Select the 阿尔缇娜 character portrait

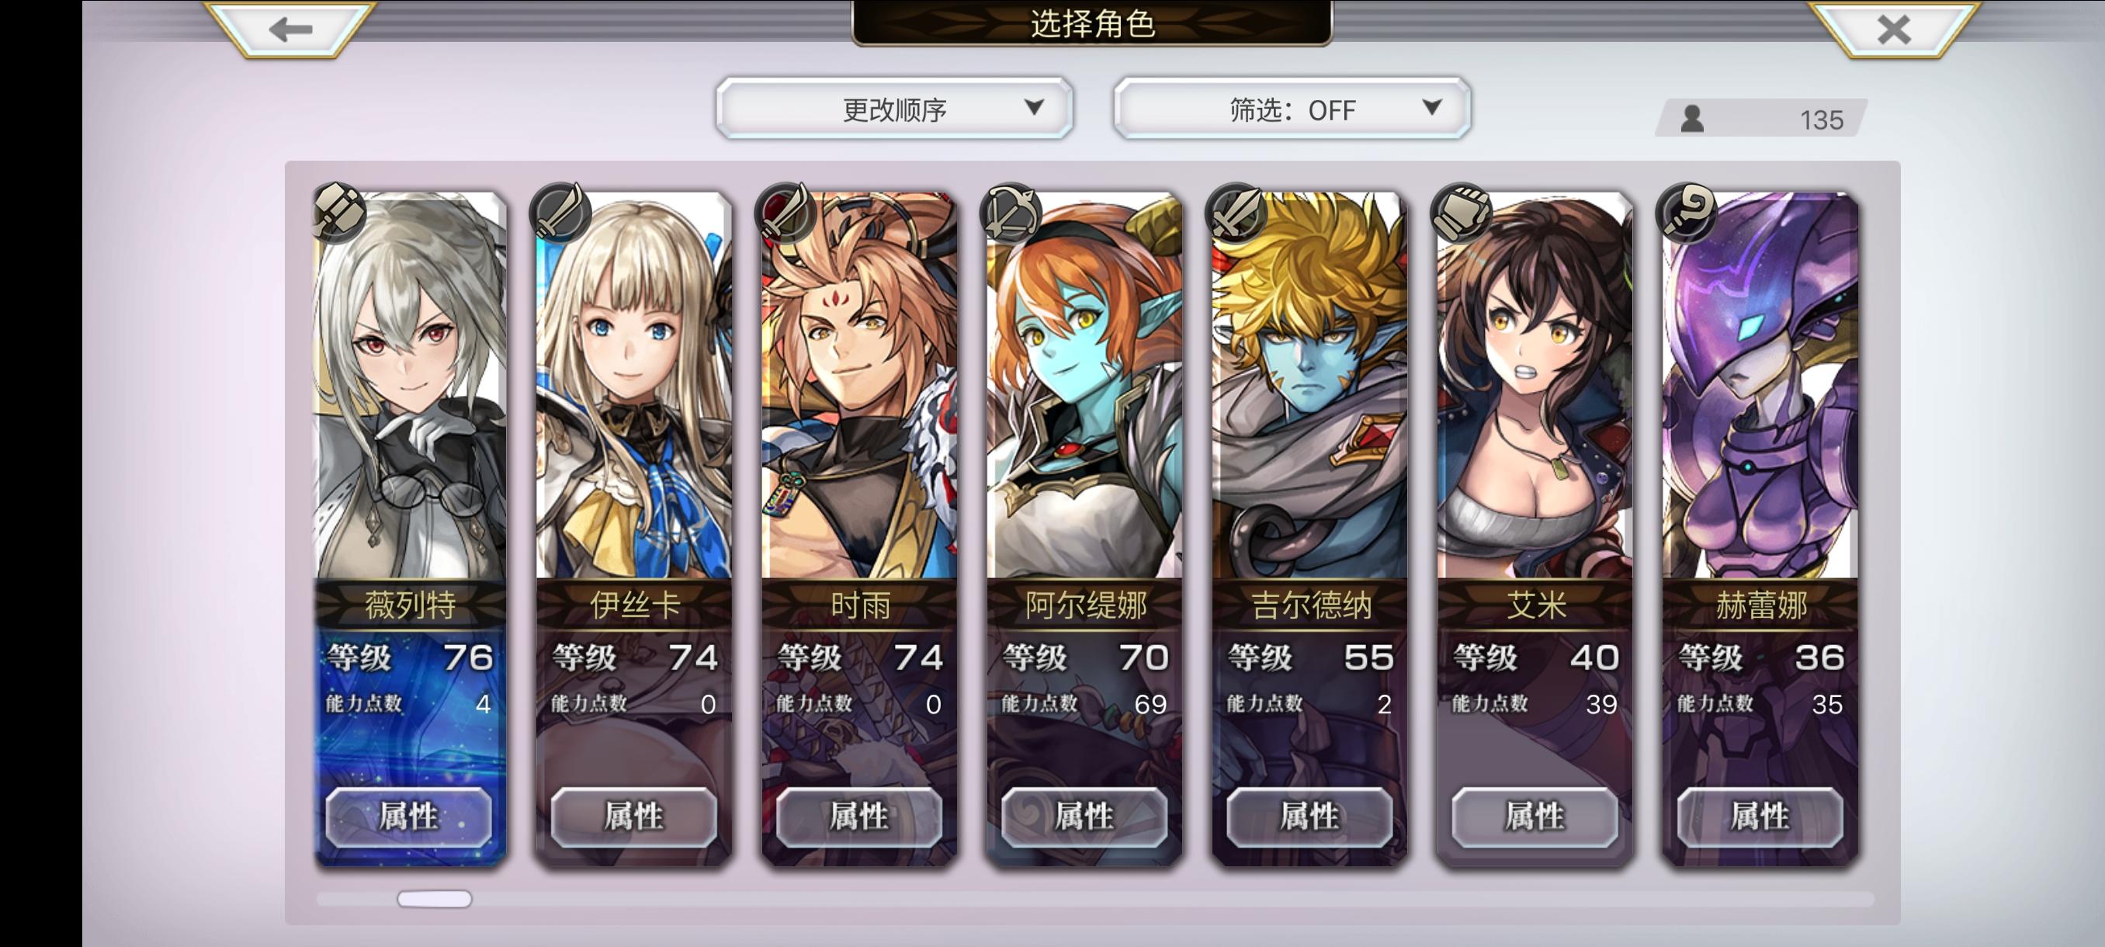click(1084, 385)
